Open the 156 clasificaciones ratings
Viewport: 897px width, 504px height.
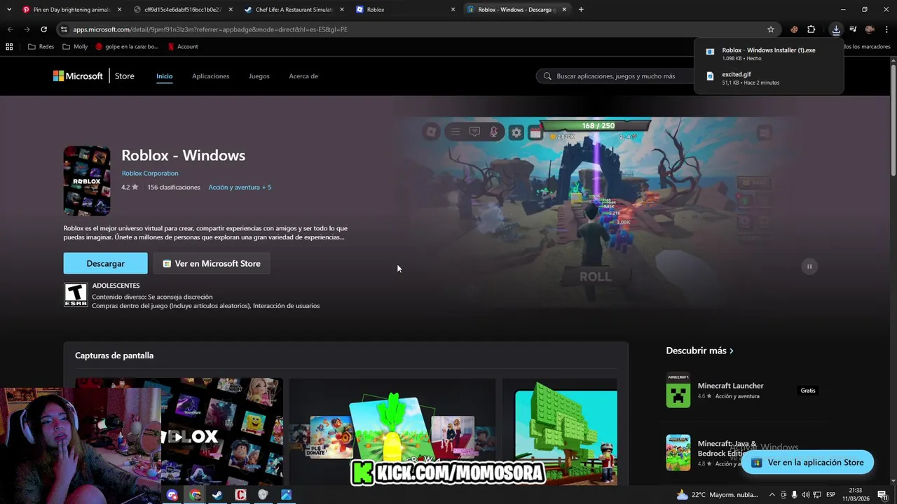[174, 187]
